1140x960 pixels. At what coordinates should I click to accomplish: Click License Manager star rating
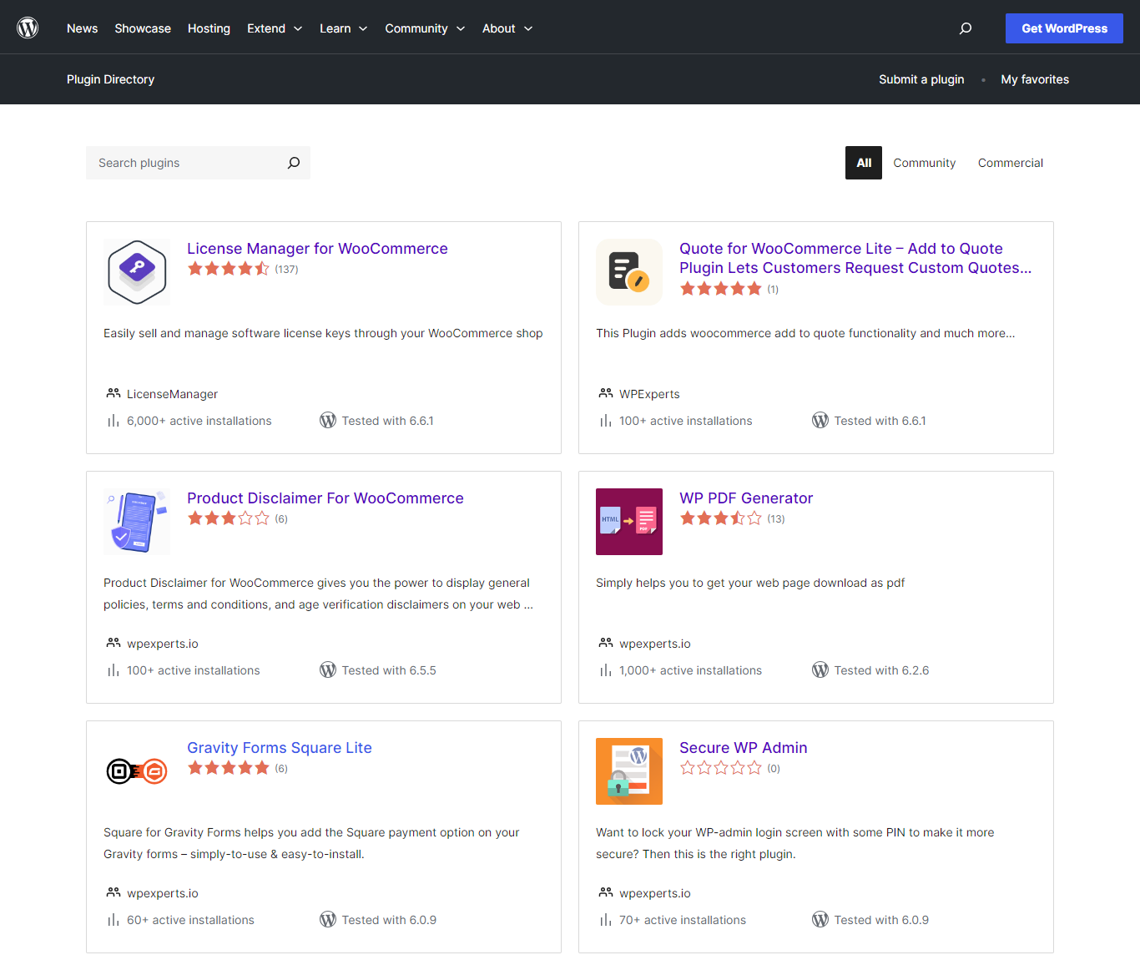pyautogui.click(x=229, y=269)
